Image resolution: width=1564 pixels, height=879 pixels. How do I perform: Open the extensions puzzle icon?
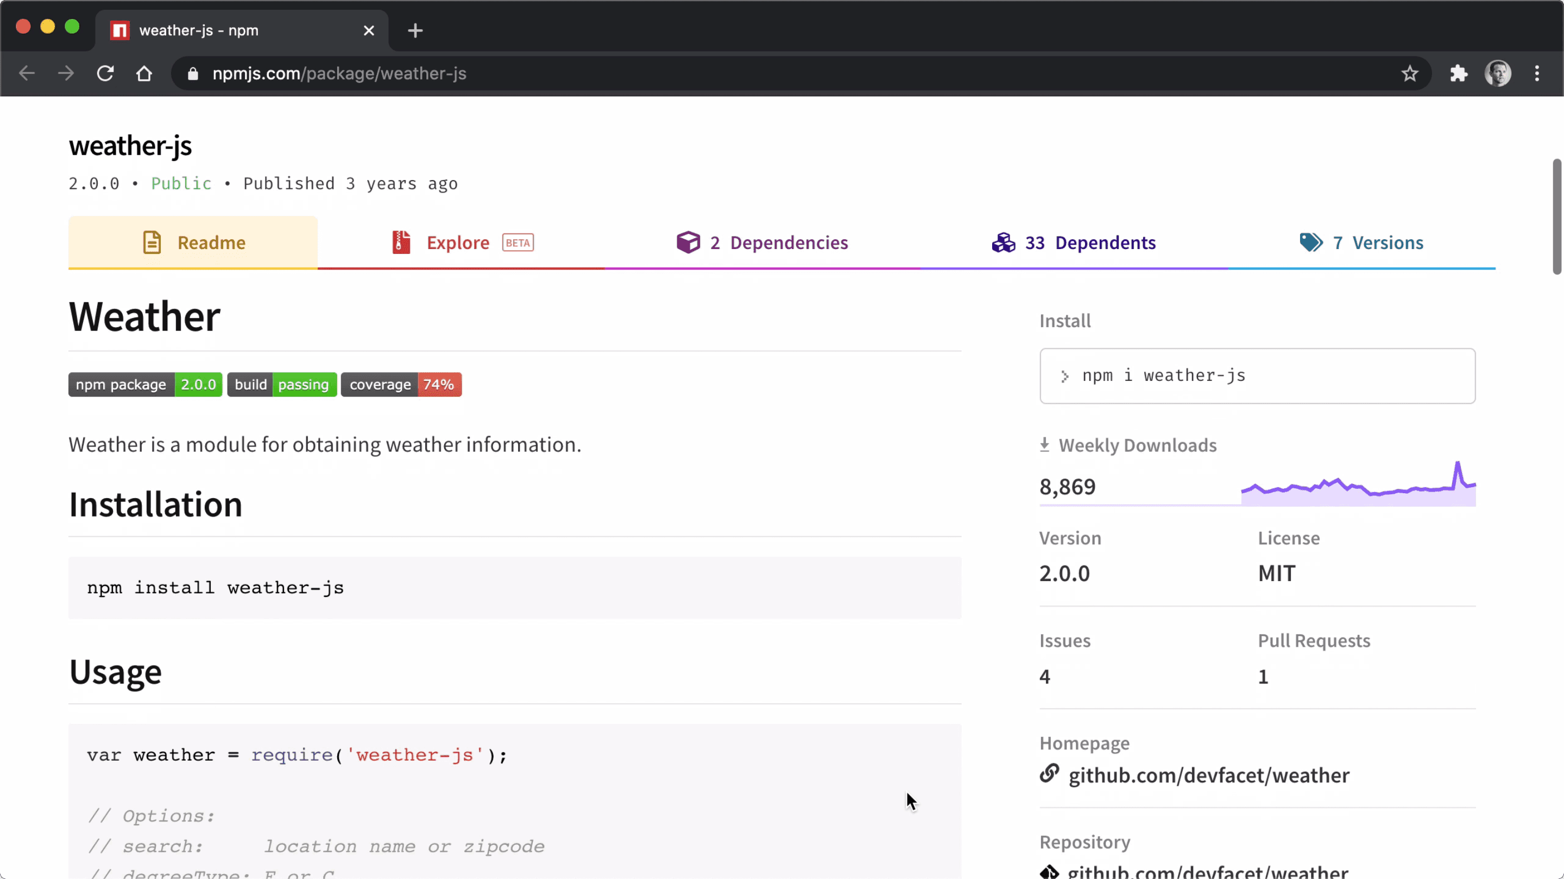click(1458, 73)
